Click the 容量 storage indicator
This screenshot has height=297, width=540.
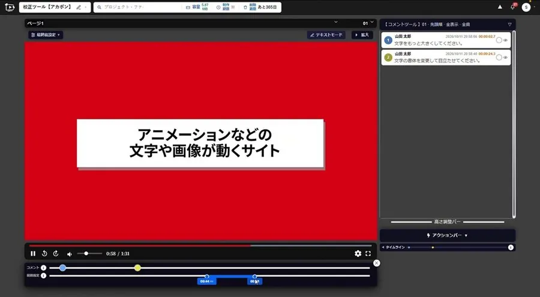tap(197, 7)
